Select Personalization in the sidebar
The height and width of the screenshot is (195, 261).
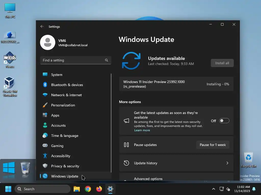click(x=75, y=105)
